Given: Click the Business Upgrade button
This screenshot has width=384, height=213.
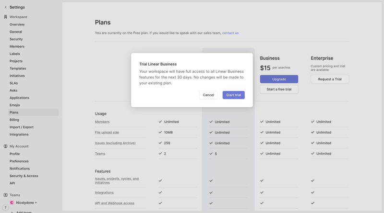Looking at the screenshot, I should click(279, 79).
